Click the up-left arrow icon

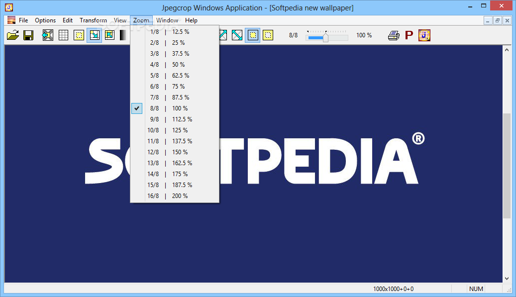109,35
